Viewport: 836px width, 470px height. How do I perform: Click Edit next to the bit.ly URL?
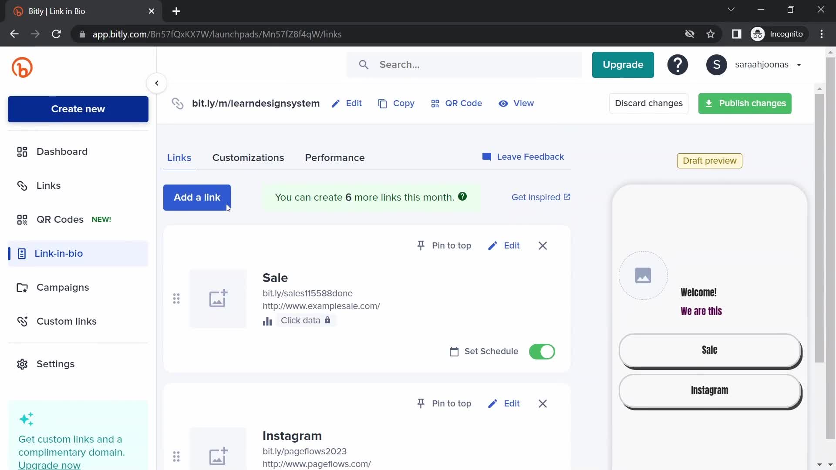coord(347,104)
